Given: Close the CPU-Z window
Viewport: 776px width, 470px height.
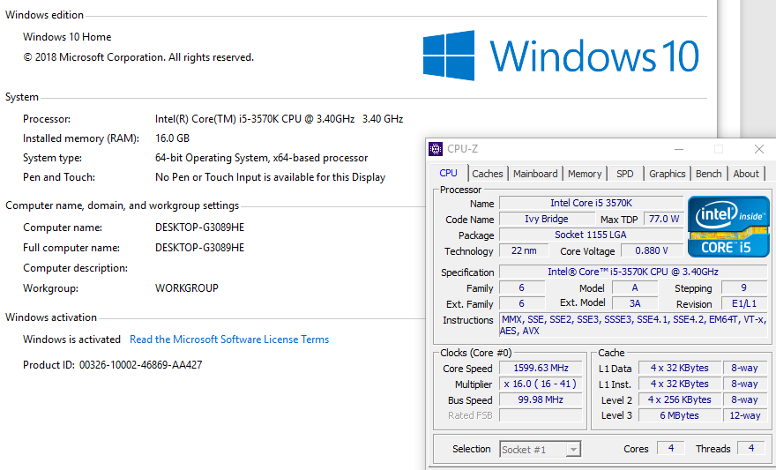Looking at the screenshot, I should click(x=758, y=149).
